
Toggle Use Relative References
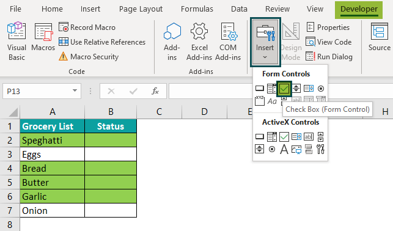[x=101, y=42]
